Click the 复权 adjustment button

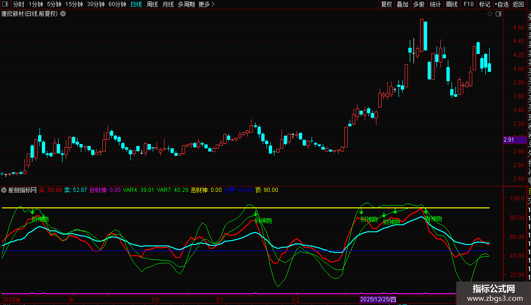[x=386, y=4]
